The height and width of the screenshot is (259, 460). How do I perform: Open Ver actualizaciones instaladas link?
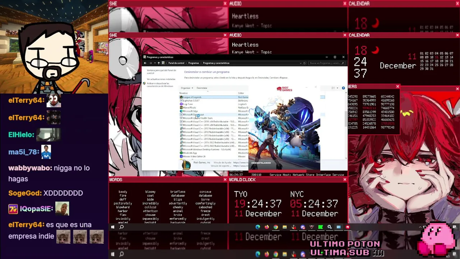(x=161, y=79)
